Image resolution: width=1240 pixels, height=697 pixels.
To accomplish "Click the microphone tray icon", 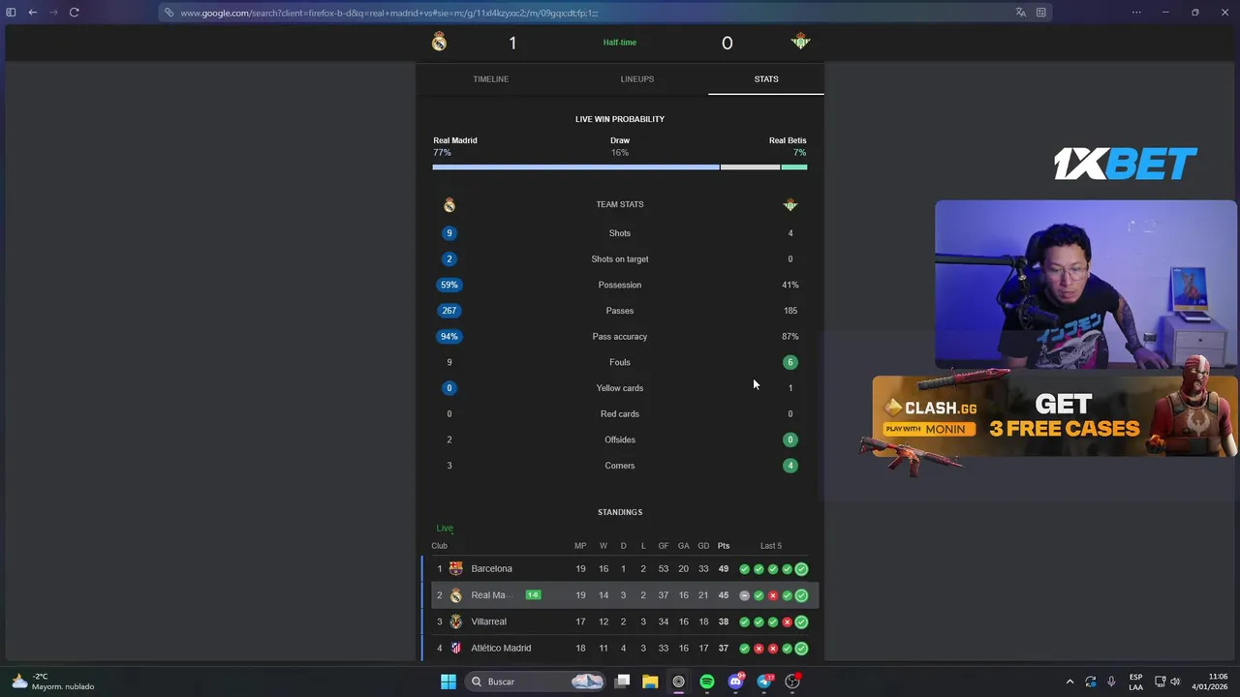I will coord(1111,682).
